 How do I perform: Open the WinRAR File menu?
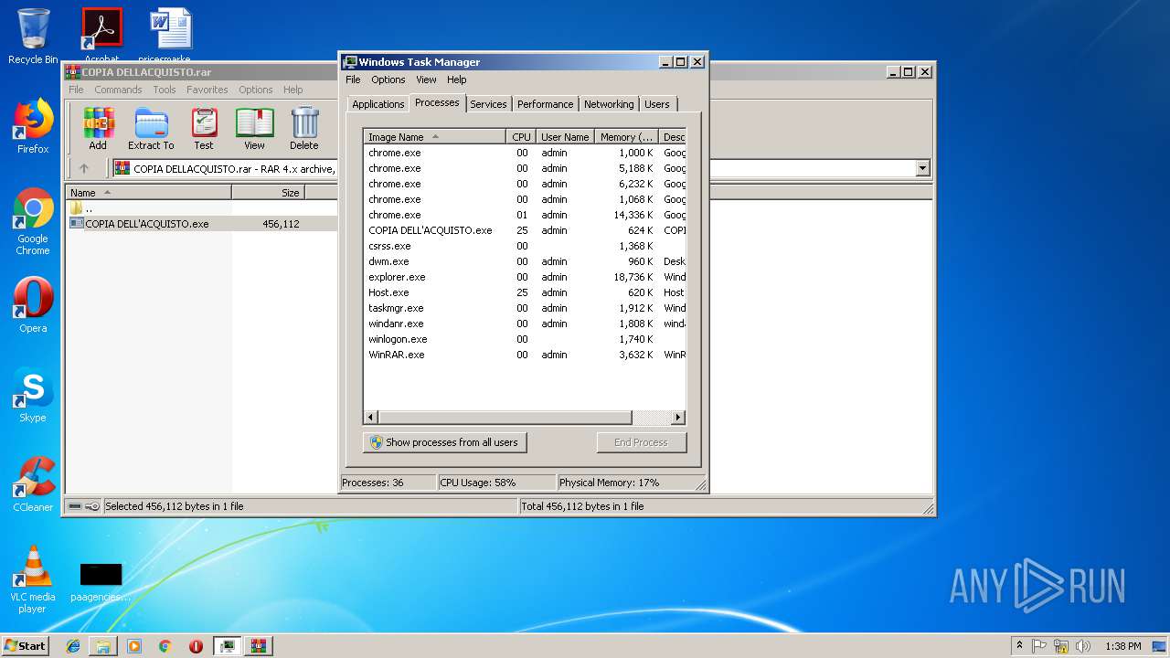pos(76,90)
